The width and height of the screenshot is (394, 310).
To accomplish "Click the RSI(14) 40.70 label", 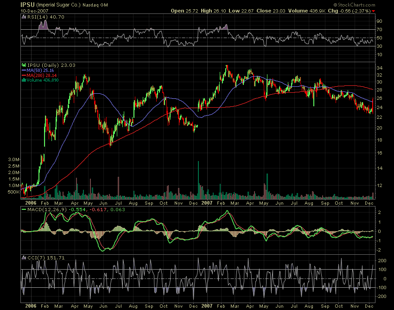I will pos(46,17).
